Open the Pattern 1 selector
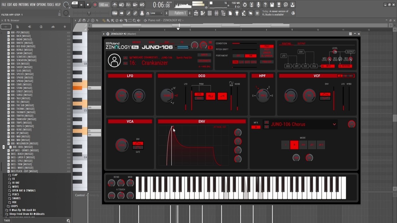The image size is (397, 223). pos(180,13)
